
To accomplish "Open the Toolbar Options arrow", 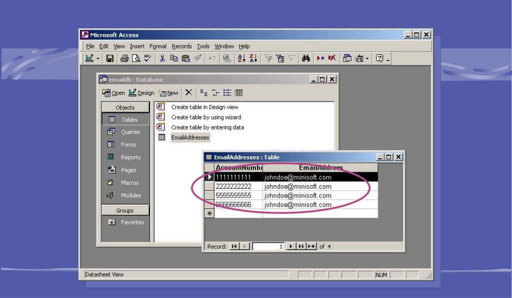I will [x=388, y=59].
